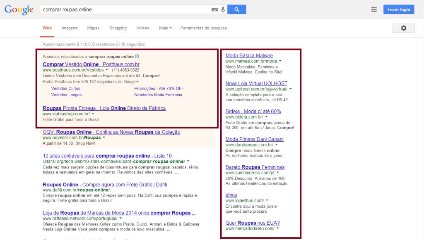
Task: Open Nova Loja Virtual UOLHOST ad
Action: pyautogui.click(x=256, y=83)
